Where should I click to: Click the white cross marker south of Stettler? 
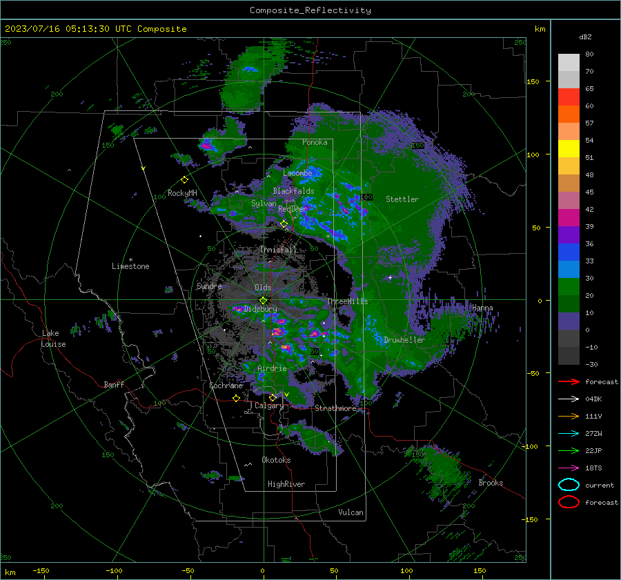click(x=390, y=277)
